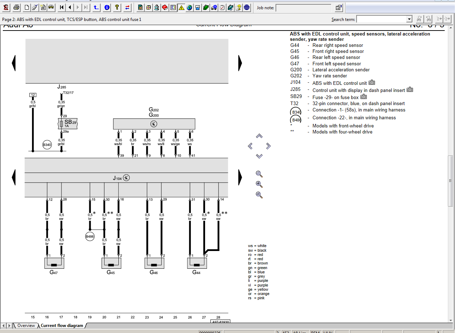Click the blue 't..' toolbar icon
The image size is (455, 333).
pos(96,7)
